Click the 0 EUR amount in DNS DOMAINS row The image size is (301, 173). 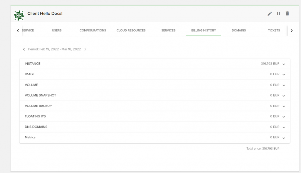pyautogui.click(x=275, y=127)
